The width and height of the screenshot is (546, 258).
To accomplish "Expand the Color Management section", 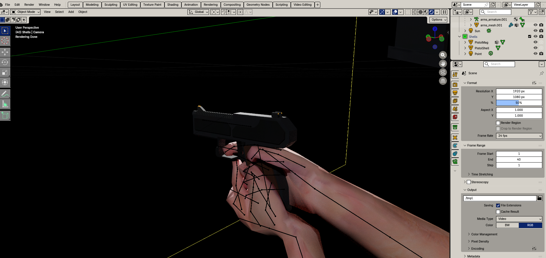I will point(484,234).
